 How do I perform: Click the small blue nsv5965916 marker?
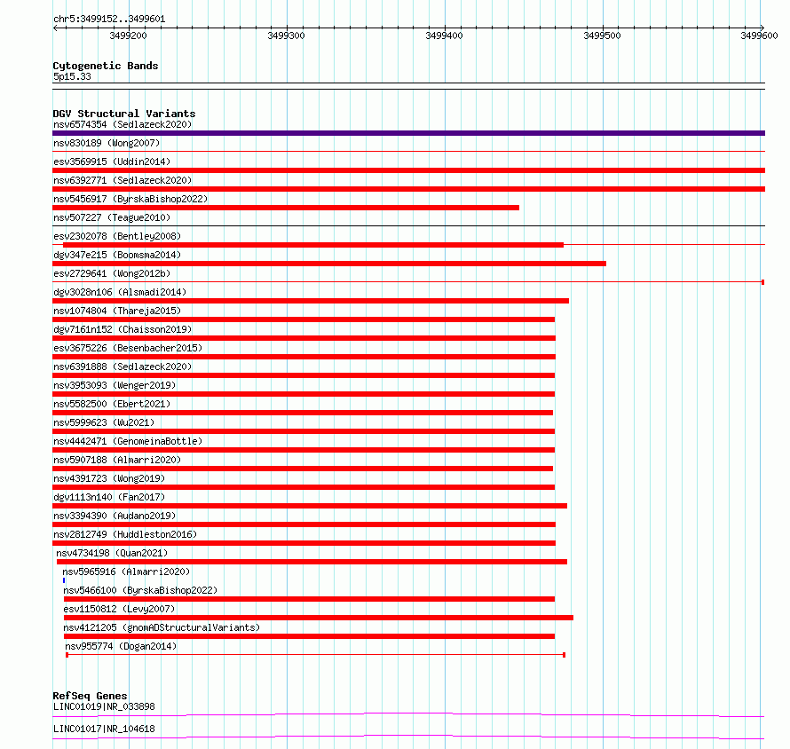(64, 580)
